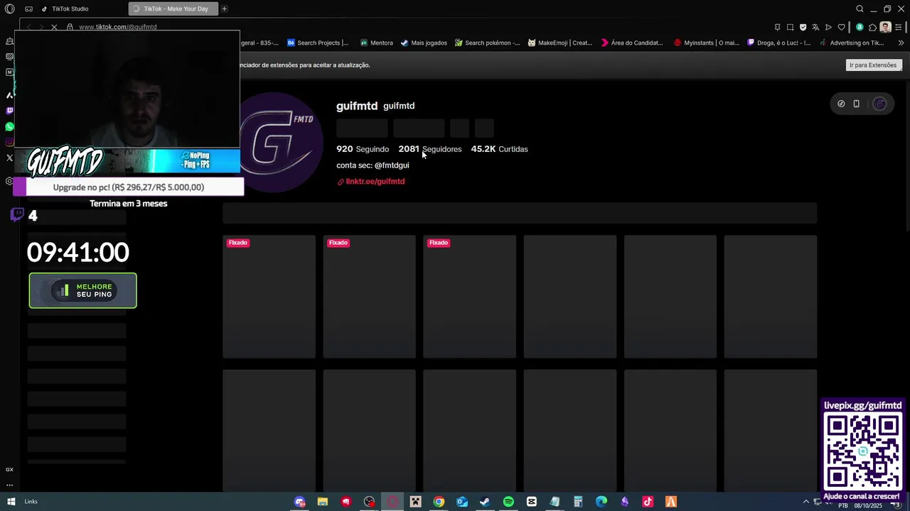This screenshot has height=511, width=910.
Task: Click the 2081 Seguidores count
Action: (430, 149)
